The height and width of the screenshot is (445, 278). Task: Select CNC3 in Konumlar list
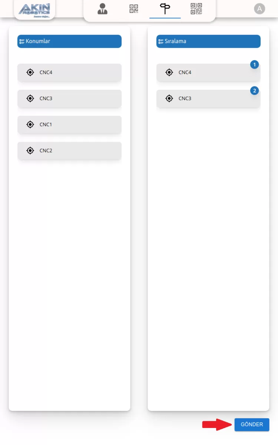pyautogui.click(x=69, y=98)
